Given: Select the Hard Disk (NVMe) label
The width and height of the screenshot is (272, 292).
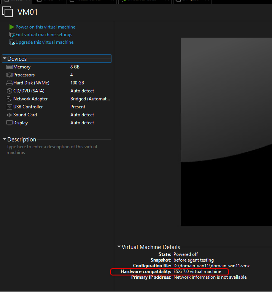Looking at the screenshot, I should [x=31, y=83].
